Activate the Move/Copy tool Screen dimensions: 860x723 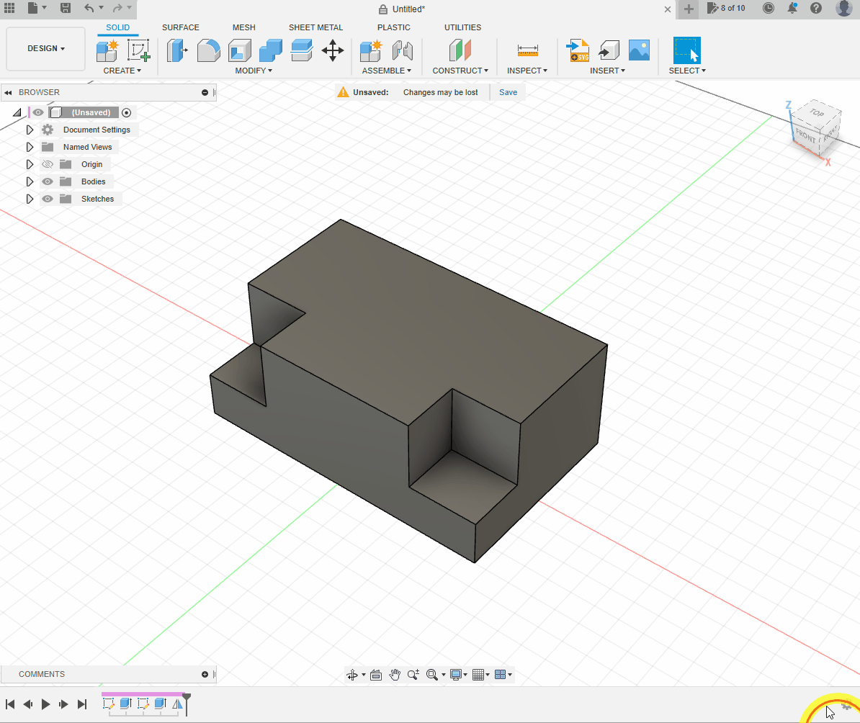(x=332, y=50)
